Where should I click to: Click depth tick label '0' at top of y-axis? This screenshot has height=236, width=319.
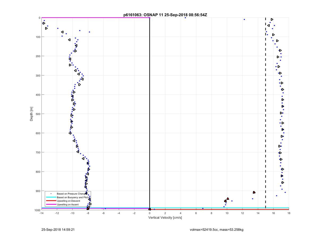(39, 18)
